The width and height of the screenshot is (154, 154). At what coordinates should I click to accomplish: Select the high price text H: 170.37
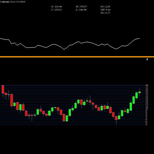[x=81, y=7]
